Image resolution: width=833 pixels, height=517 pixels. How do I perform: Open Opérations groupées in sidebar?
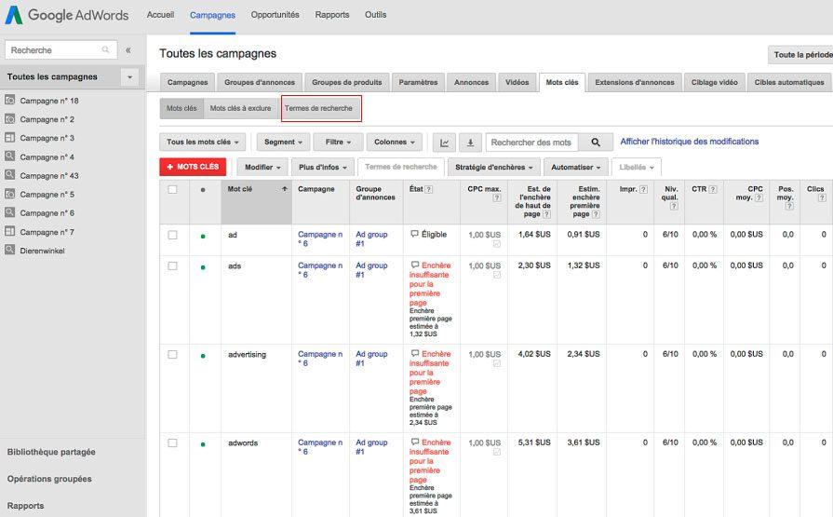[49, 479]
